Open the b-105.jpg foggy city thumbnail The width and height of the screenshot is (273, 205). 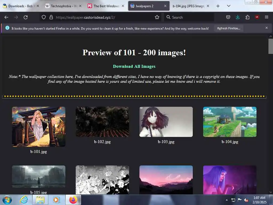point(39,177)
